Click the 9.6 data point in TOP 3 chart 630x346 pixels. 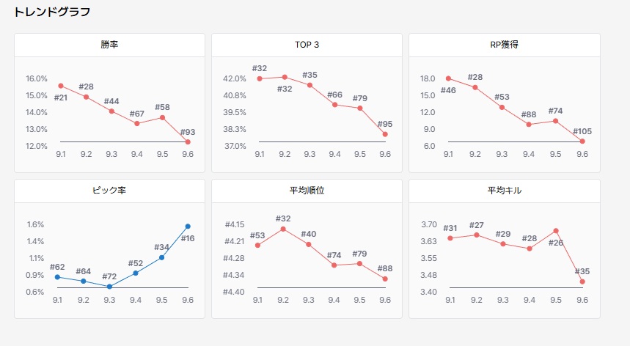[x=385, y=134]
